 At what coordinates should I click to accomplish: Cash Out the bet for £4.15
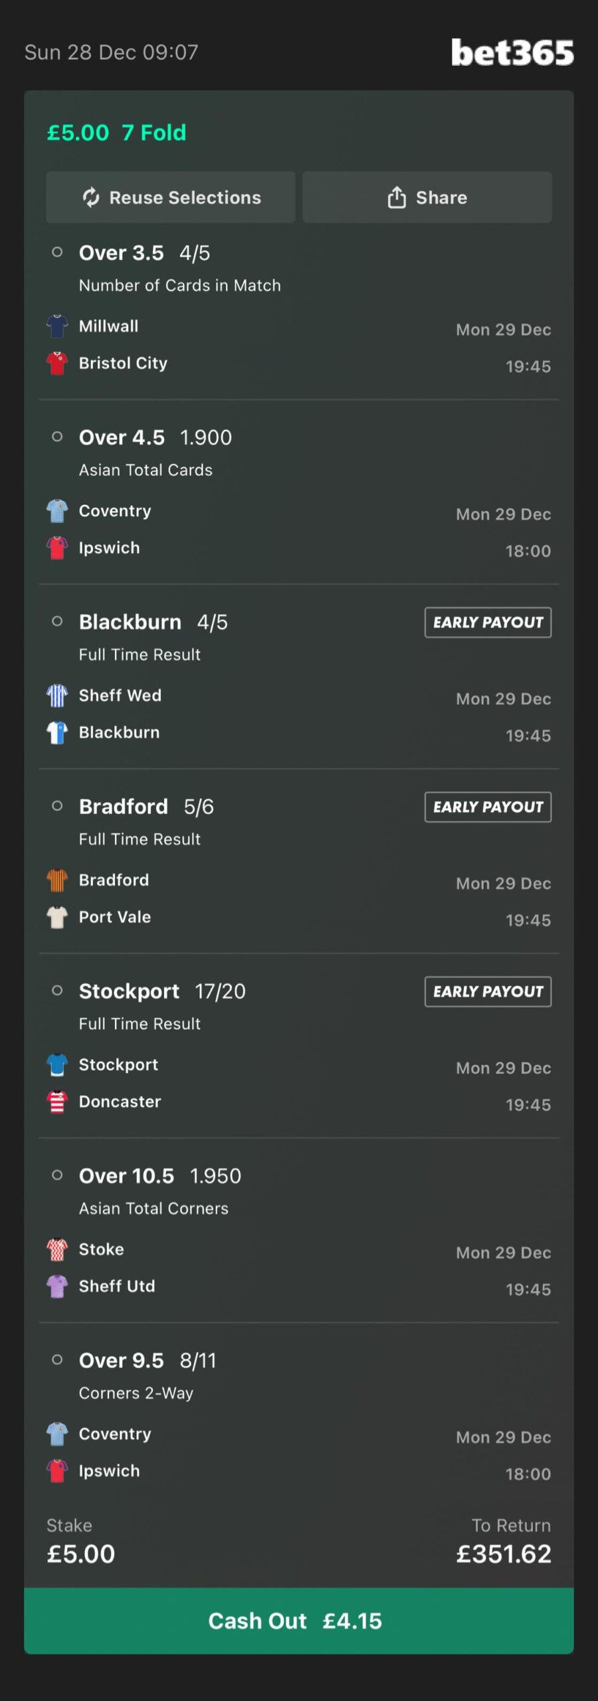pyautogui.click(x=299, y=1621)
